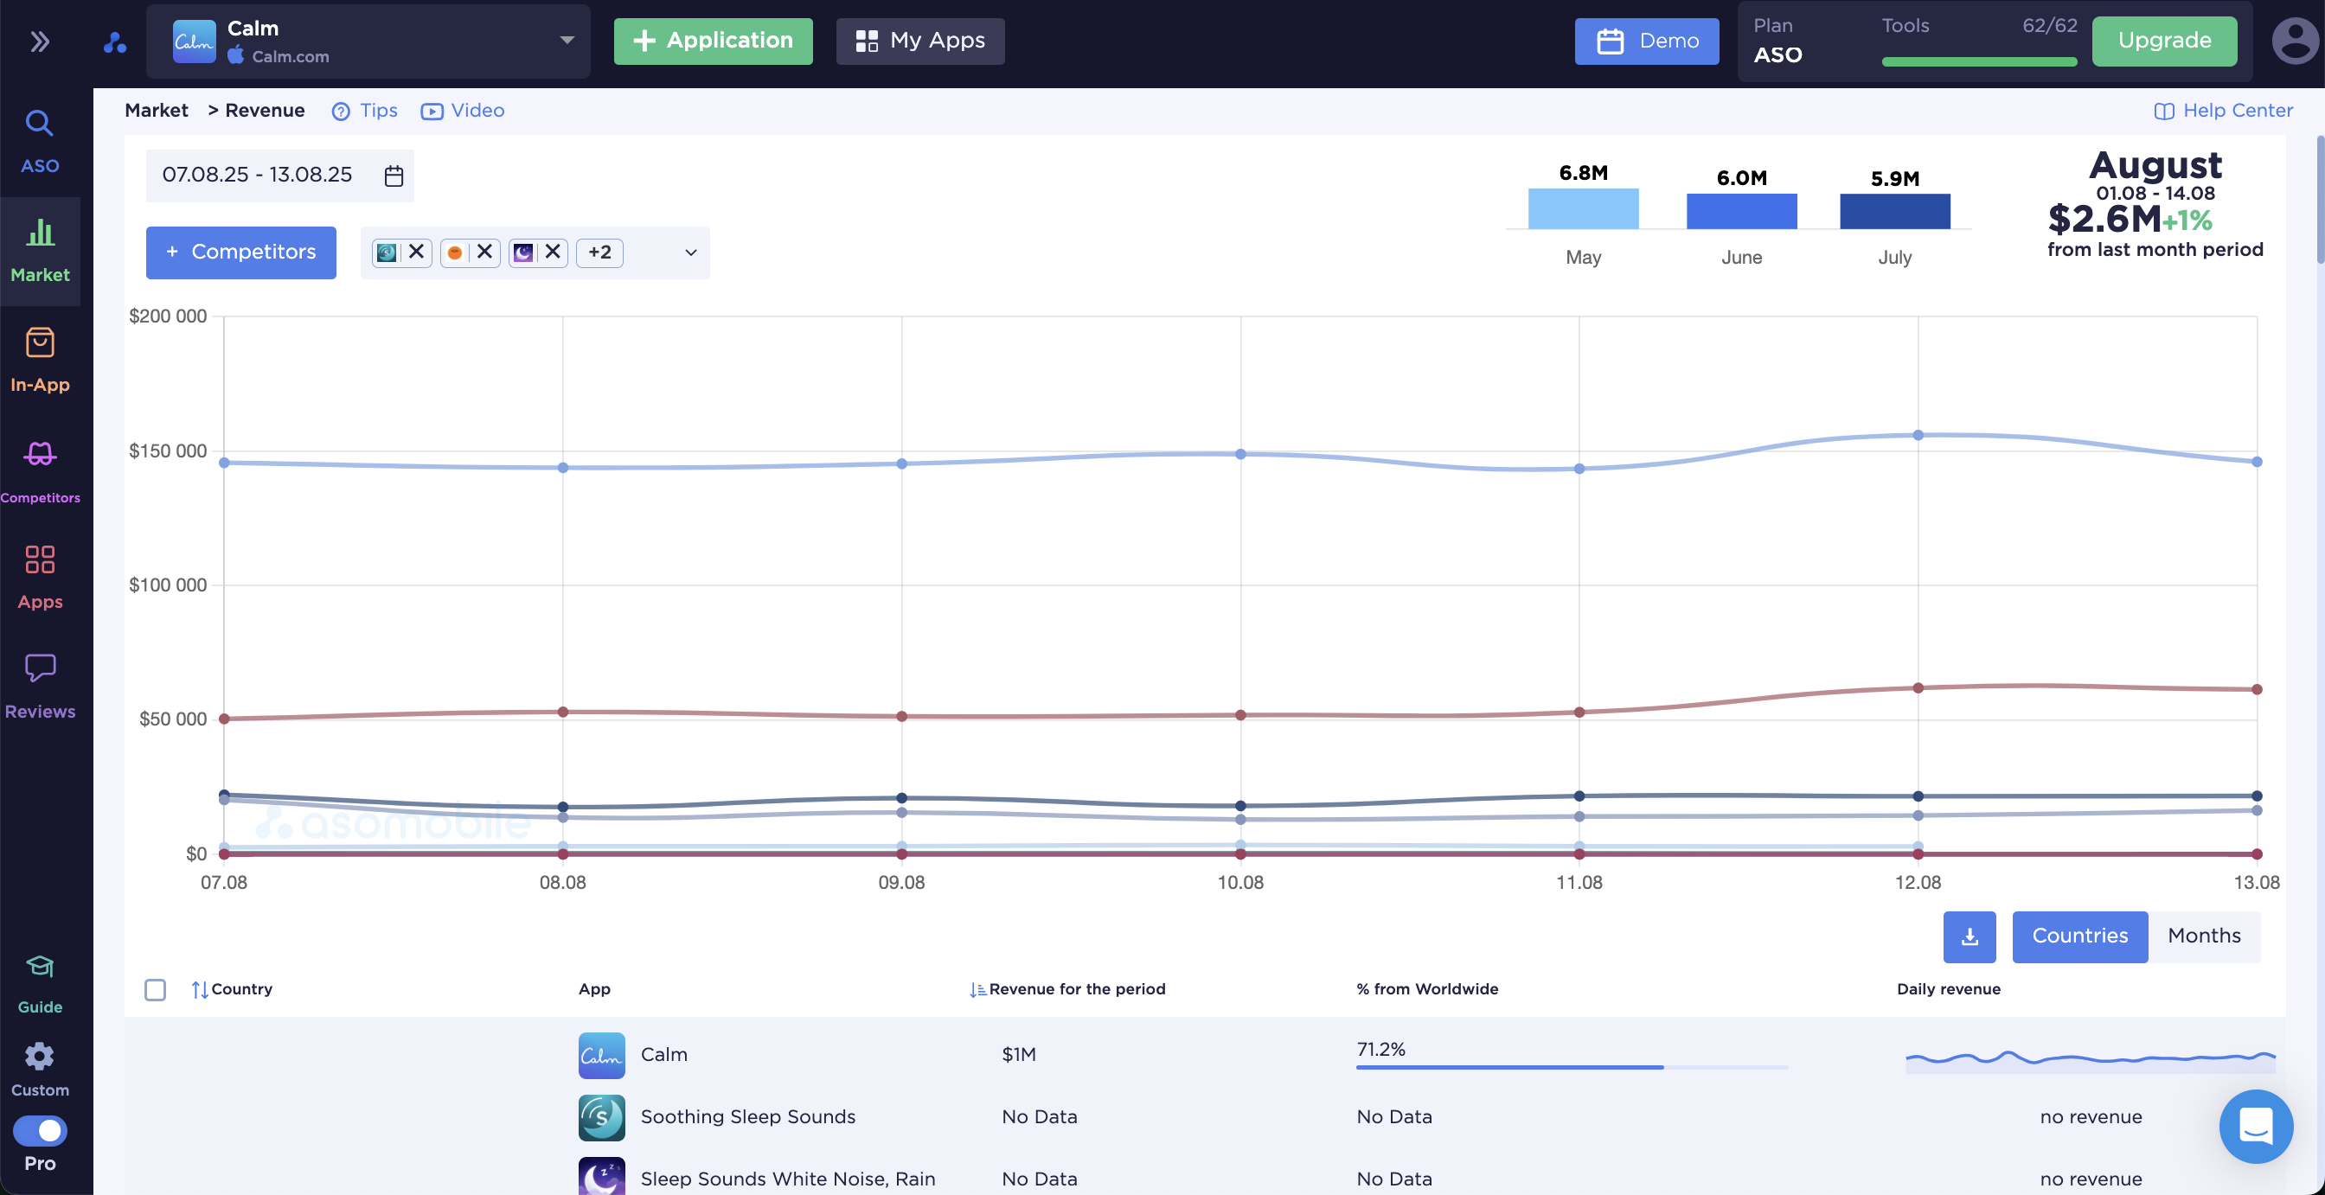This screenshot has height=1195, width=2325.
Task: Remove the Soothing Sleep Sounds competitor chip
Action: 416,252
